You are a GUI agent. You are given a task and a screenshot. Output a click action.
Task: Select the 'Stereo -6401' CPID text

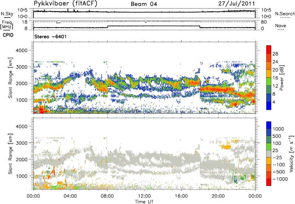[x=51, y=36]
